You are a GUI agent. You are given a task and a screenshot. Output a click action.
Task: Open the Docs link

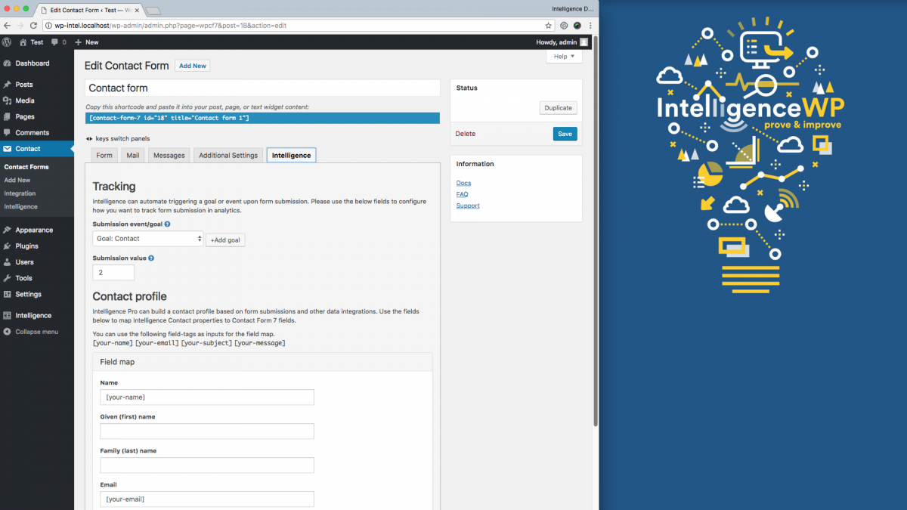click(463, 184)
